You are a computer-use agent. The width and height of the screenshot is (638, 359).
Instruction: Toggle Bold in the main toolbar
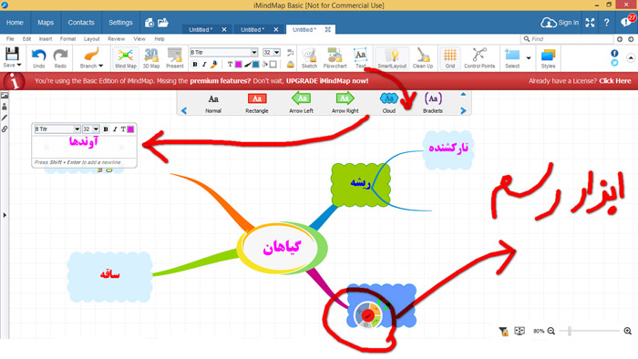(195, 65)
